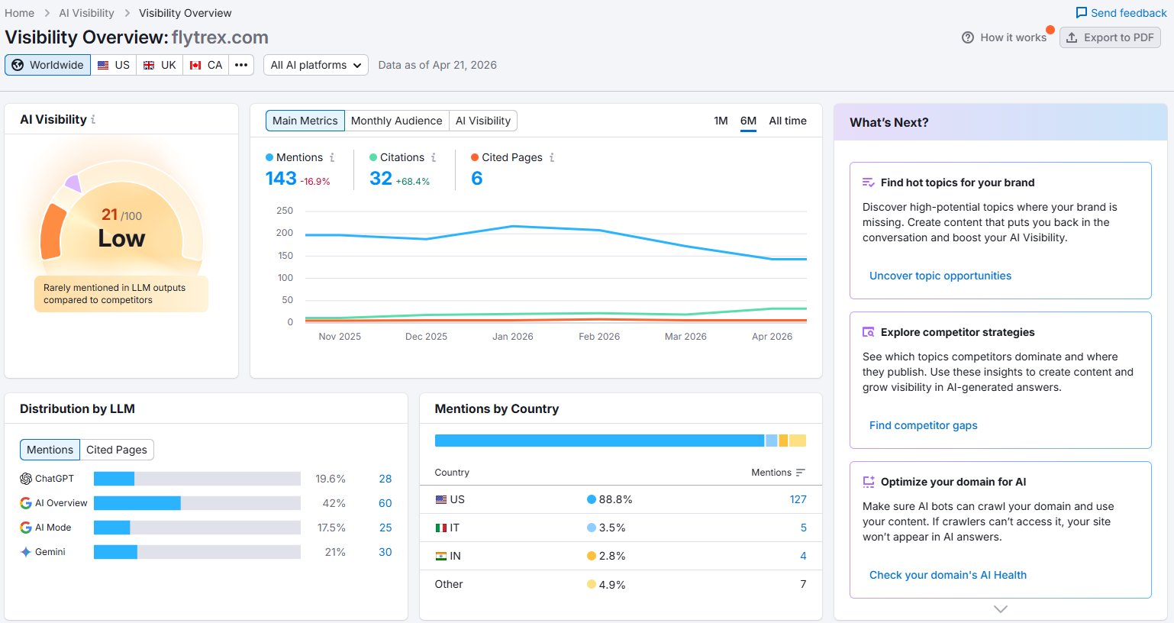Open the more countries ellipsis menu

[x=241, y=65]
